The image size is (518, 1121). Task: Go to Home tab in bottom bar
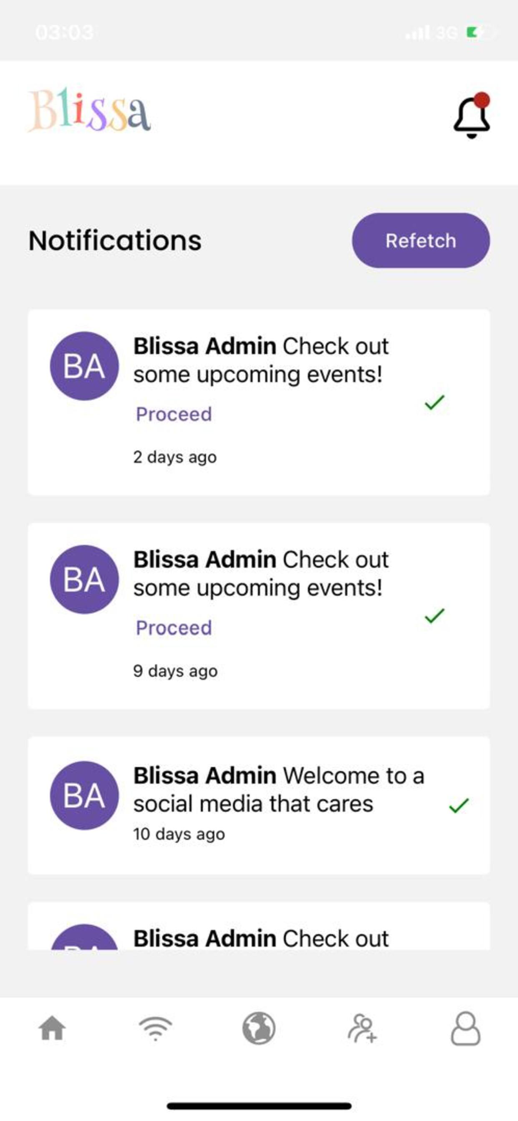[52, 1029]
